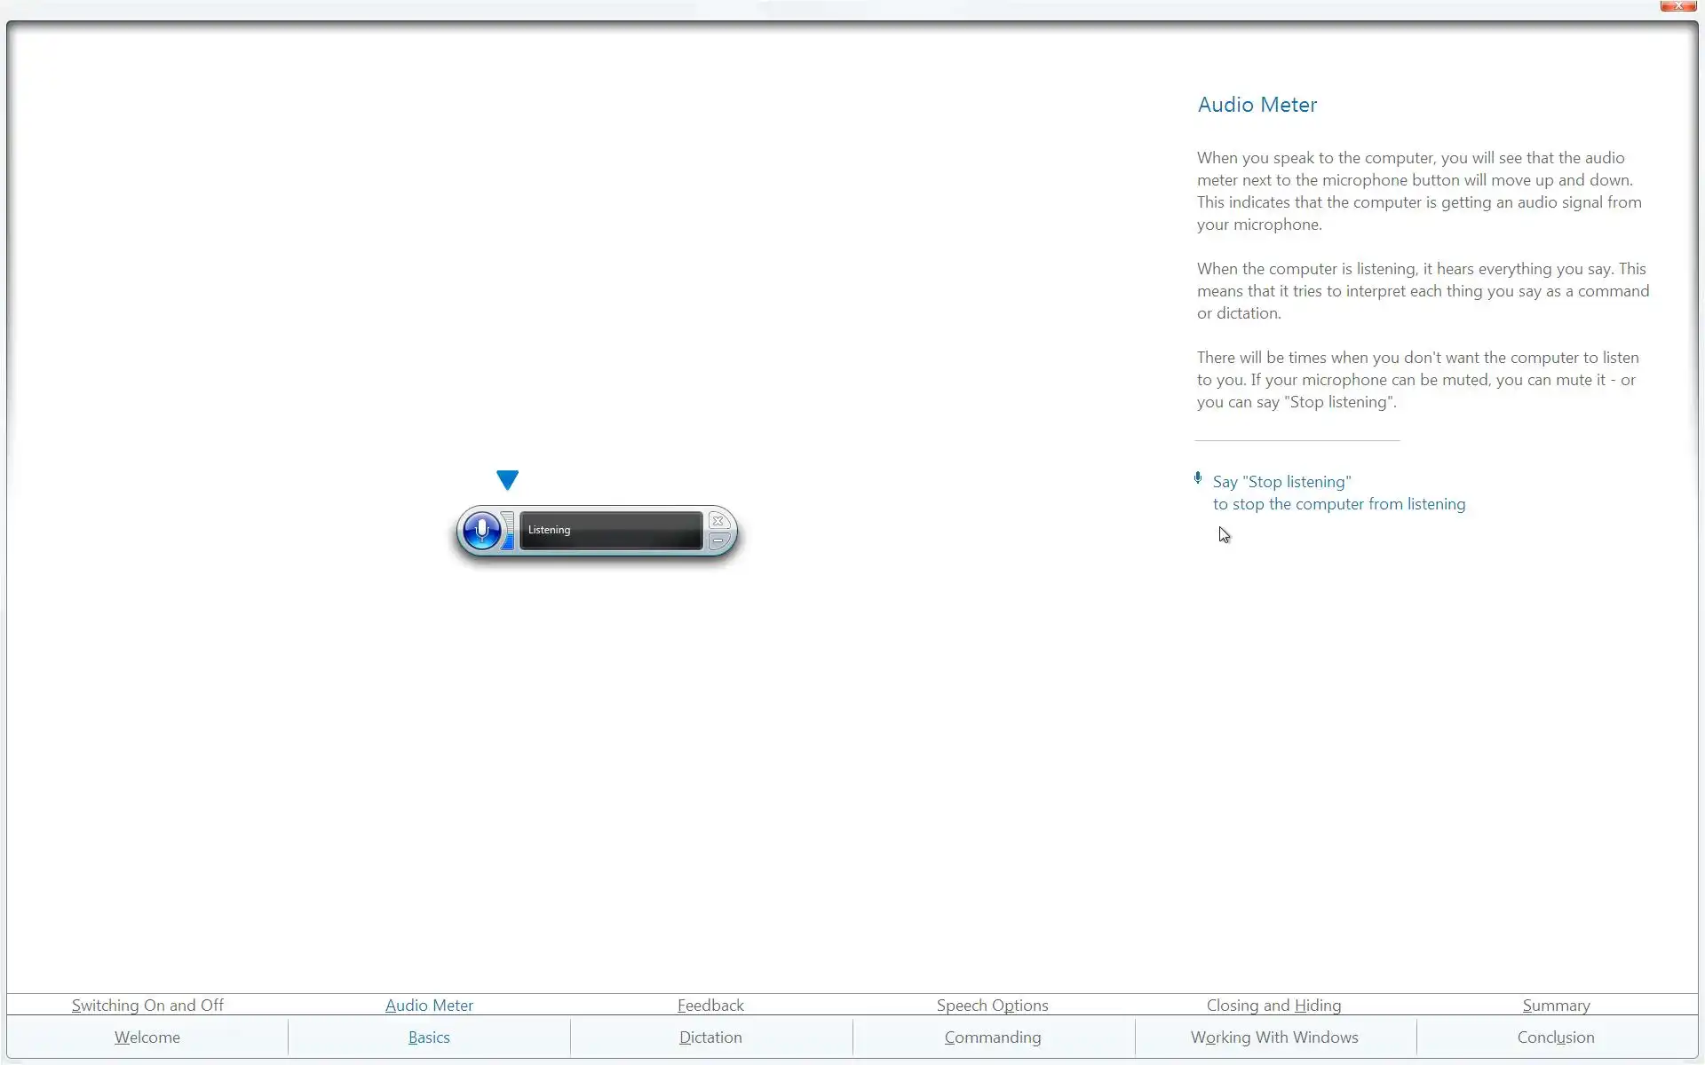Viewport: 1705px width, 1065px height.
Task: Close the speech recognition bar
Action: 718,521
